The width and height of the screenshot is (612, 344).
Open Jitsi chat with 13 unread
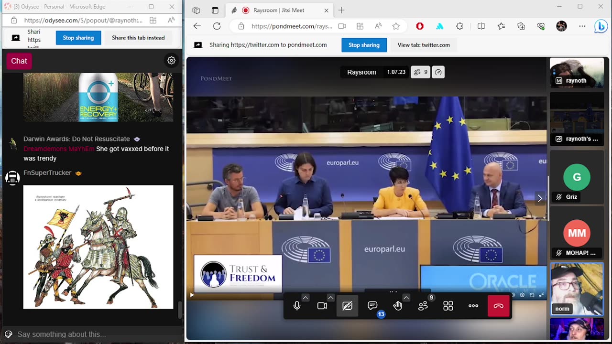coord(372,306)
